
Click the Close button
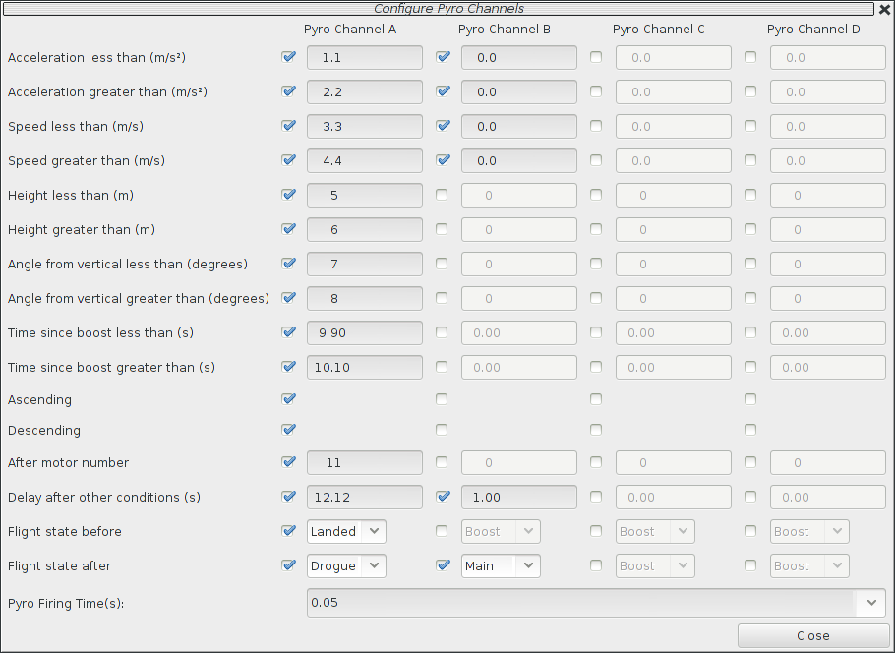click(812, 635)
